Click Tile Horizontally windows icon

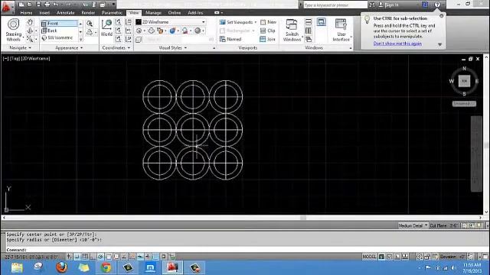[309, 22]
